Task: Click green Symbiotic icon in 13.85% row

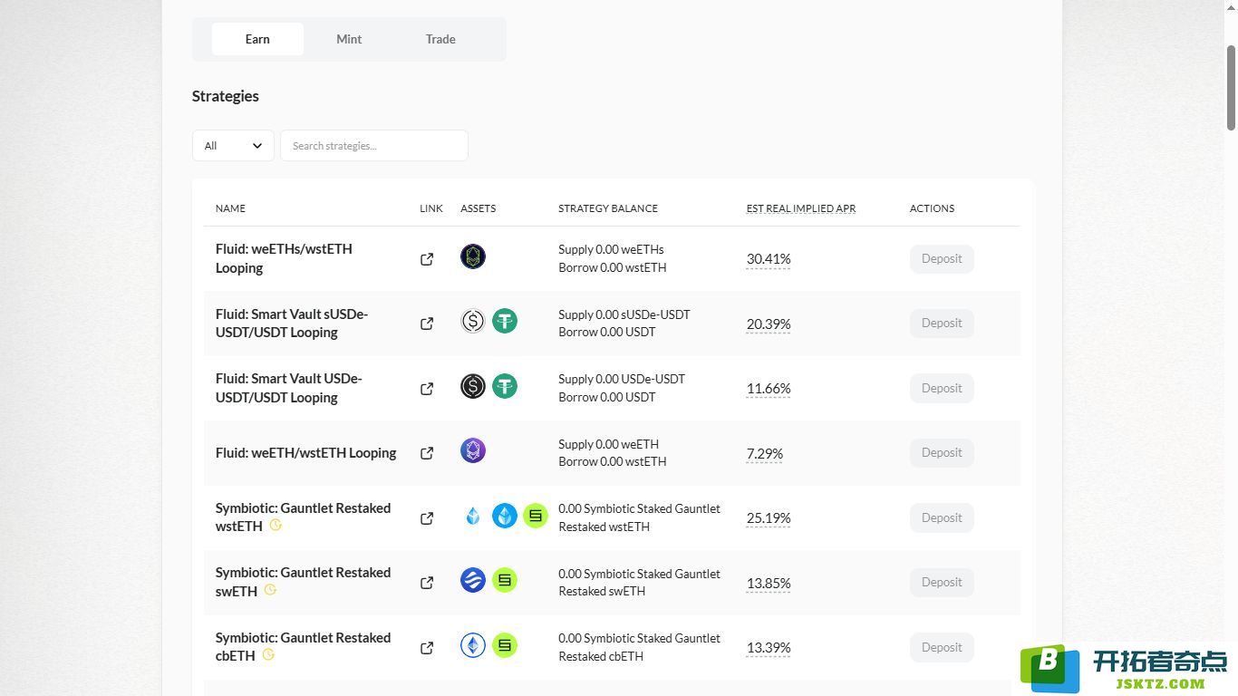Action: [505, 580]
